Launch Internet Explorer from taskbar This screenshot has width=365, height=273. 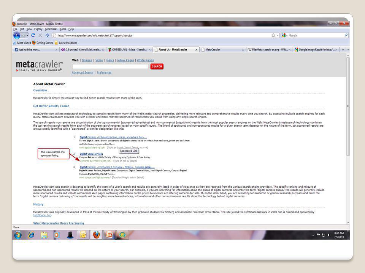(31, 235)
